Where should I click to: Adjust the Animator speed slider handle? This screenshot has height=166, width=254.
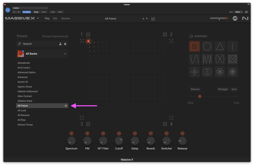coord(200,96)
